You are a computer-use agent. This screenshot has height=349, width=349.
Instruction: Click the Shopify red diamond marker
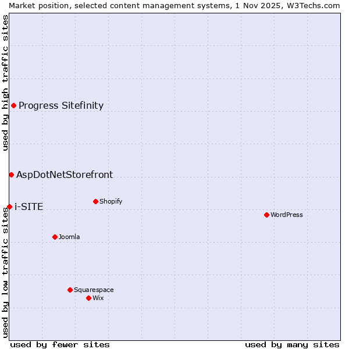[x=95, y=201]
